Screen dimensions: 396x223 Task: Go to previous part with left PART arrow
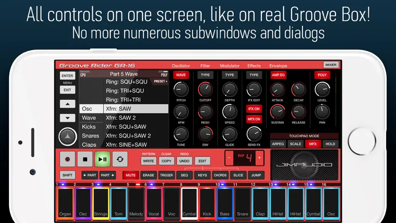[x=90, y=175]
